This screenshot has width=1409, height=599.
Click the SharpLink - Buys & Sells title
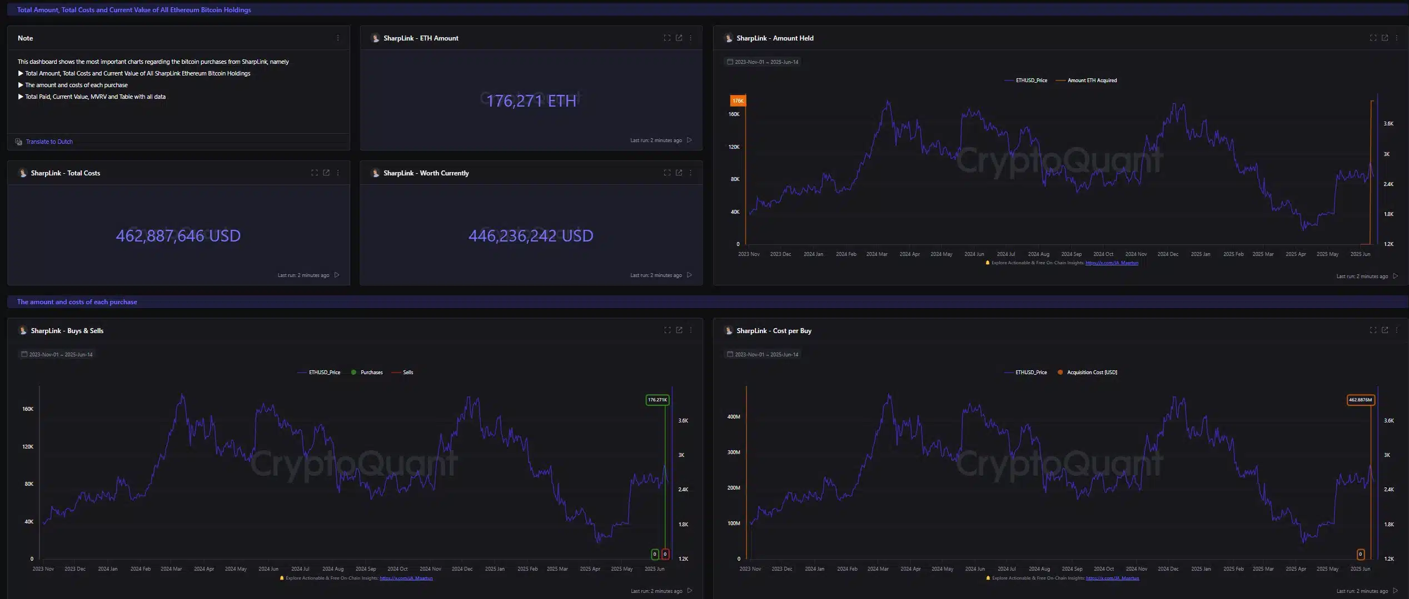tap(67, 331)
